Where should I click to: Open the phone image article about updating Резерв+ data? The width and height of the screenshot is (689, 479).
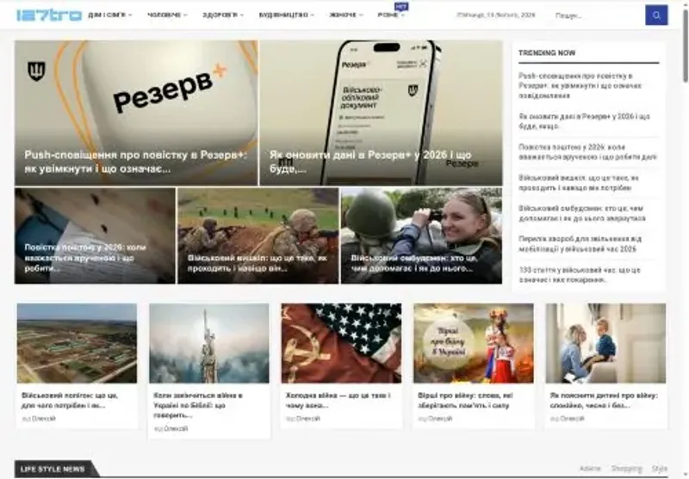[x=380, y=112]
